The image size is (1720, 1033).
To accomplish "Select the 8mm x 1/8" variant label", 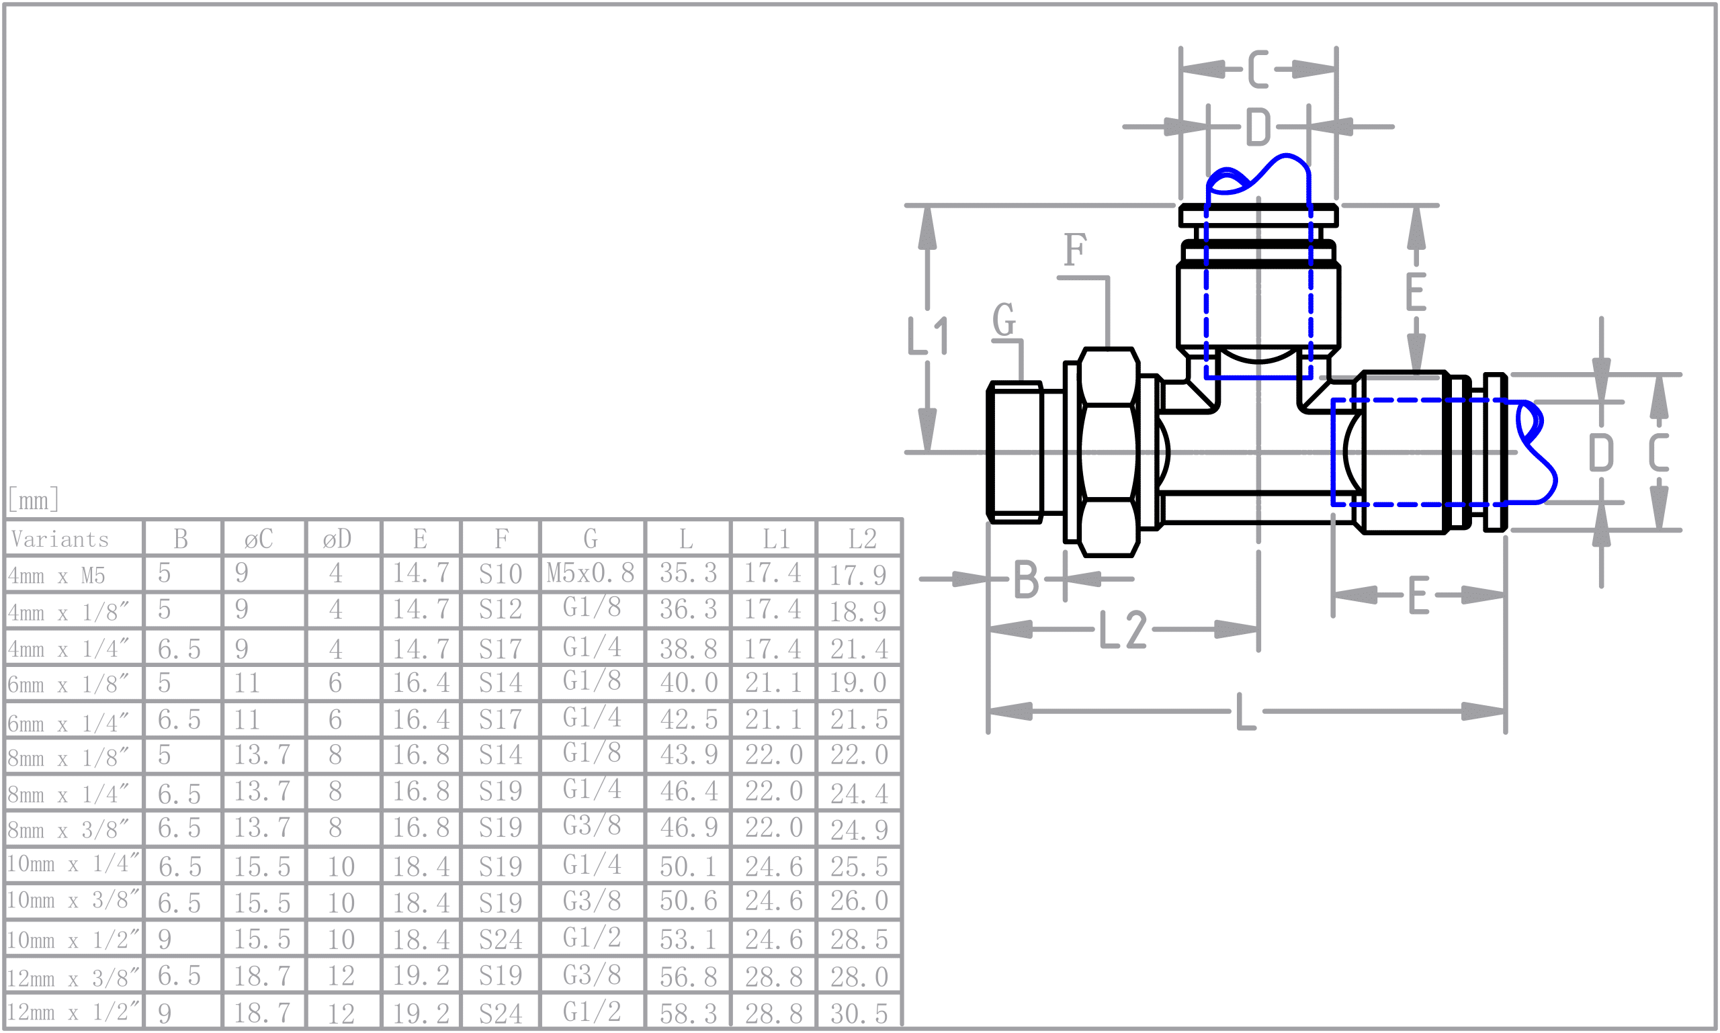I will coord(69,758).
